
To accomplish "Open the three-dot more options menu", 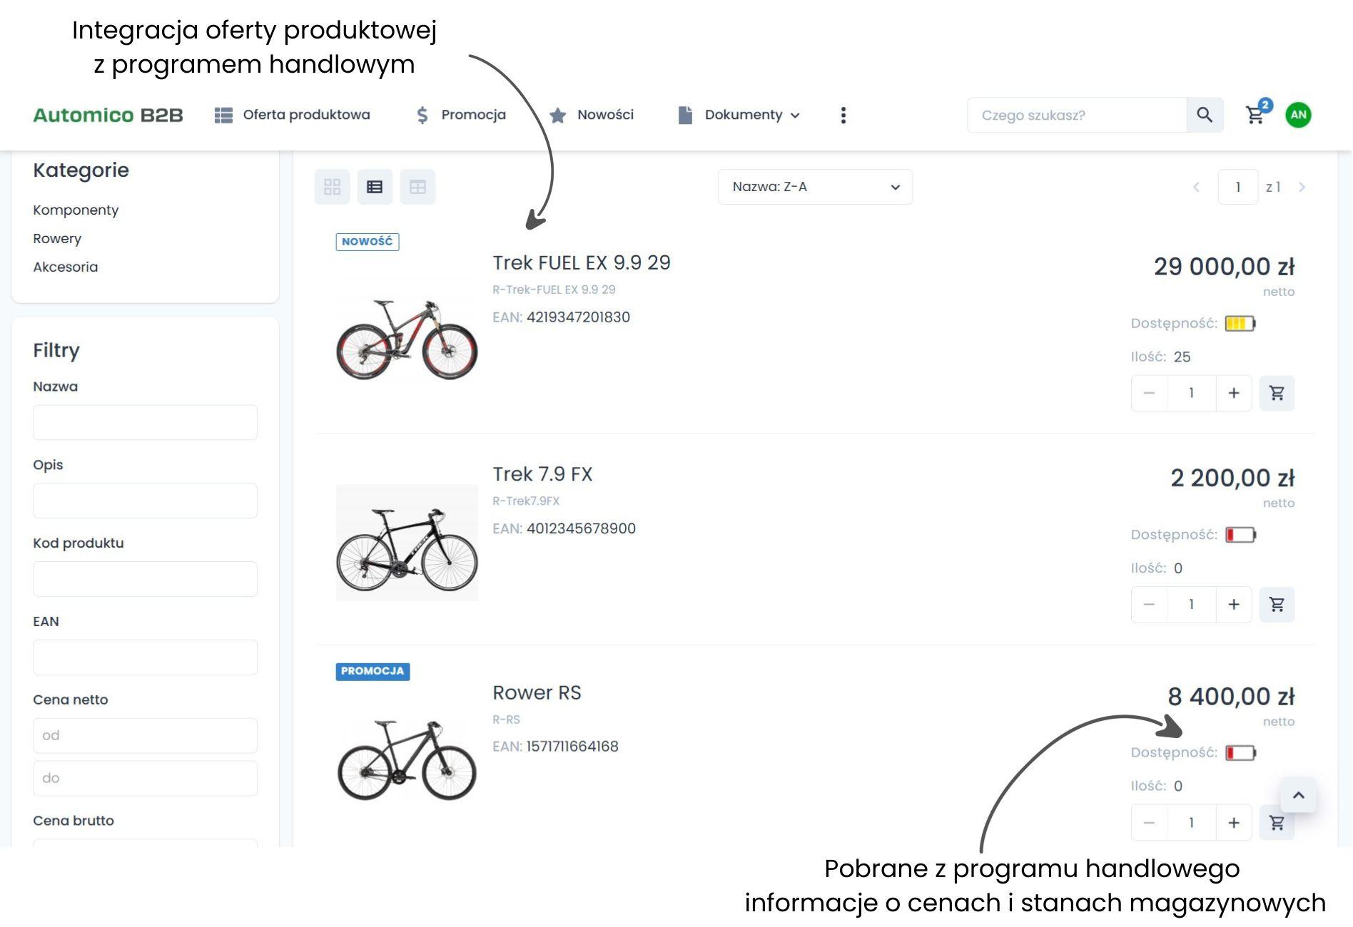I will (843, 115).
